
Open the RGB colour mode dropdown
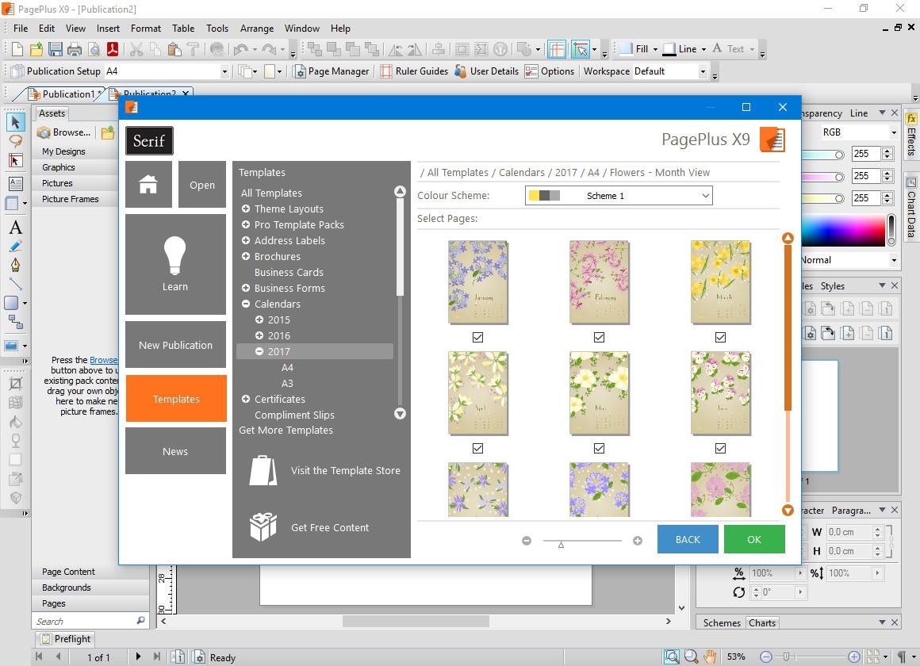894,132
